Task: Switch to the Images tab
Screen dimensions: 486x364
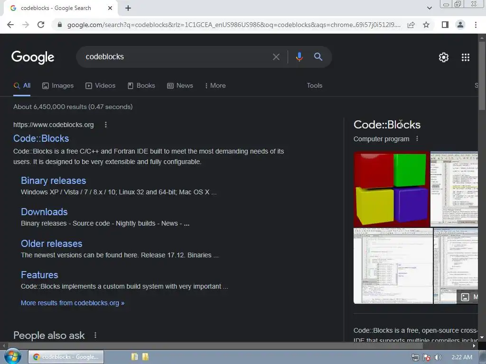Action: click(x=58, y=86)
